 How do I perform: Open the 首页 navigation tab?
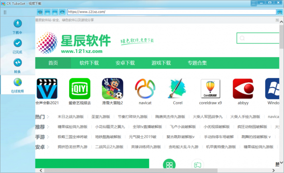(x=53, y=63)
